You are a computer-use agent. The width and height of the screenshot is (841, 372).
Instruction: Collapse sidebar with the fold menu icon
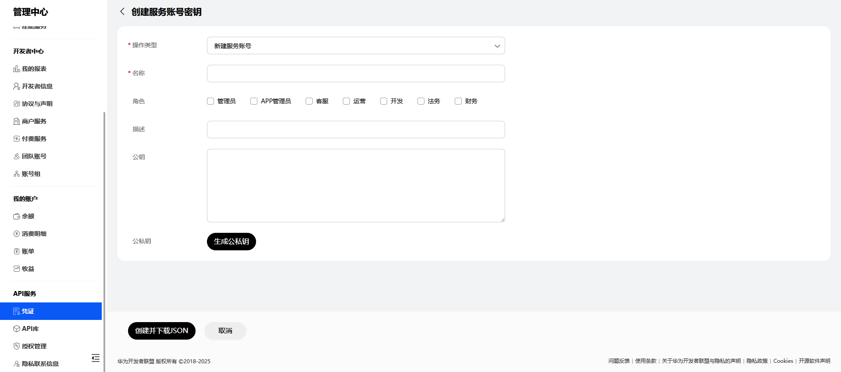pos(96,358)
